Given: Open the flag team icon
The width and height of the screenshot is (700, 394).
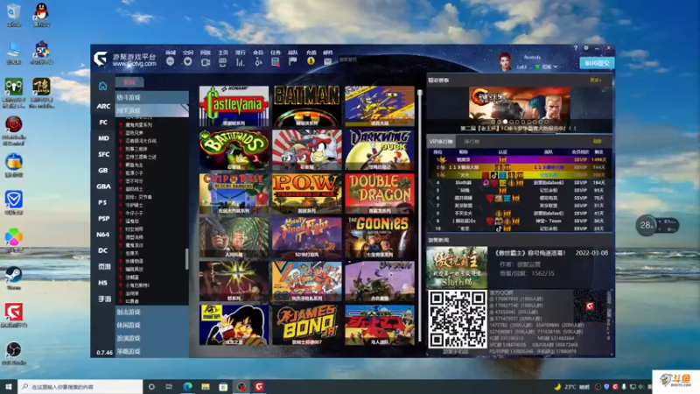Looking at the screenshot, I should tap(293, 61).
